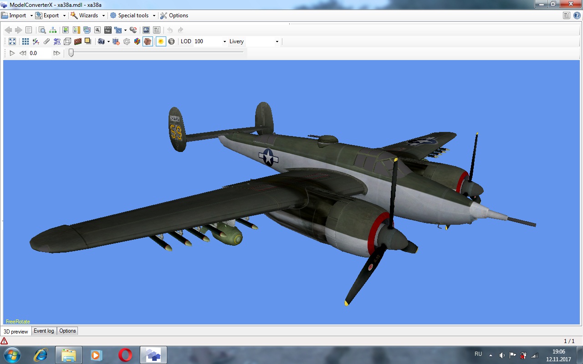Open the animation editor clapperboard icon
The image size is (583, 364).
point(108,30)
